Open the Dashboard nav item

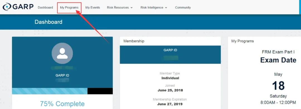[x=45, y=8]
